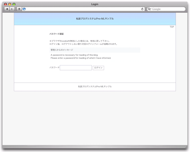
Task: Click the header title 私設ブログシステムPro-MLサンプル
Action: [x=95, y=19]
